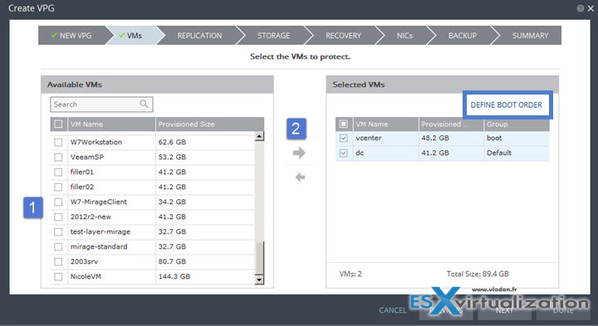Select the 2012r2-new name cell

[111, 217]
